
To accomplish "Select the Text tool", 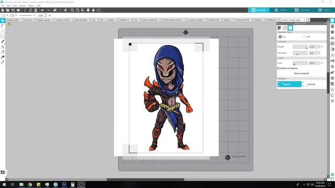I will [x=3, y=46].
